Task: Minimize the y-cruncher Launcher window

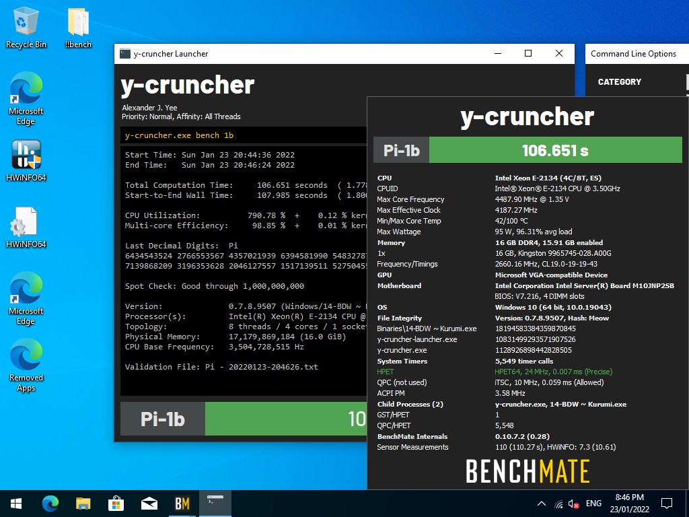Action: [498, 54]
